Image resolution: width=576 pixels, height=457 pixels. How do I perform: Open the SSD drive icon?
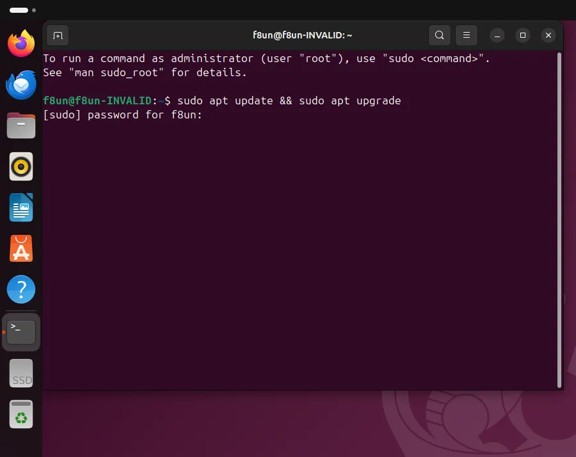21,373
